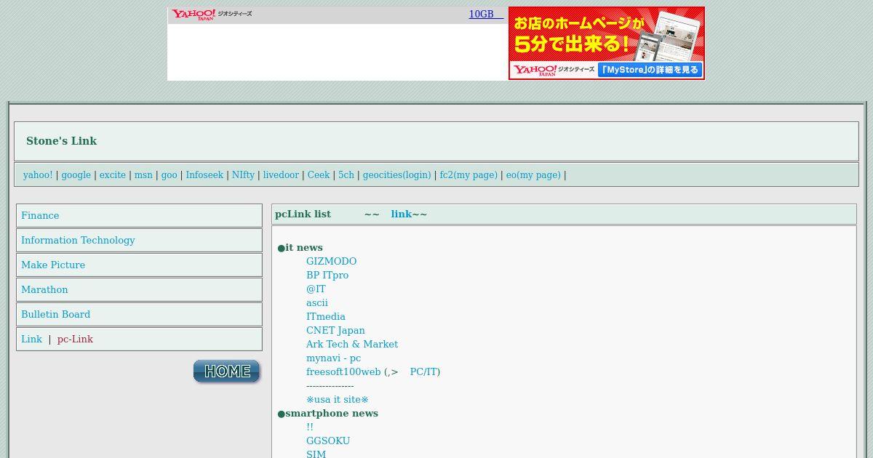Open Marathon menu item
The width and height of the screenshot is (873, 458).
[x=44, y=290]
